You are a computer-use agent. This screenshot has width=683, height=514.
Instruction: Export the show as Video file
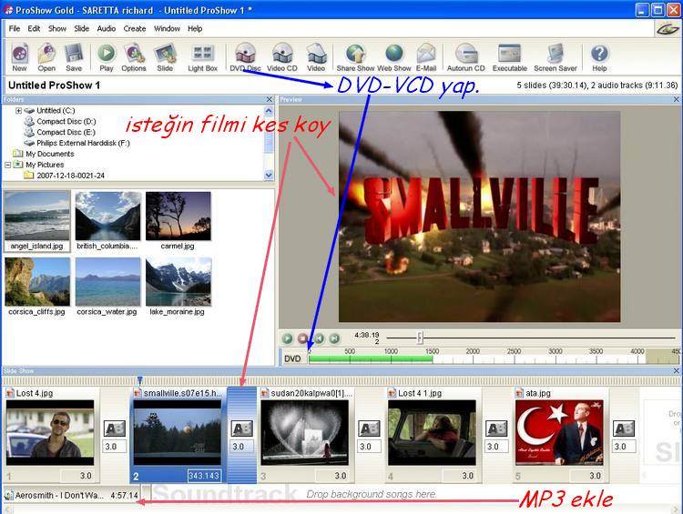click(x=316, y=57)
